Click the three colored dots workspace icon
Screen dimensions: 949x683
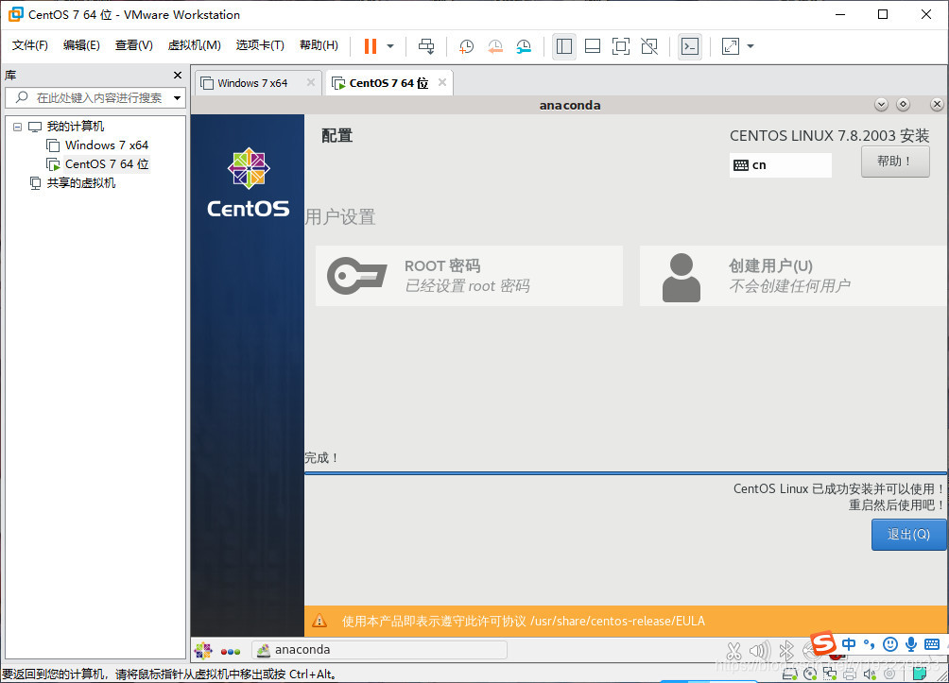231,652
